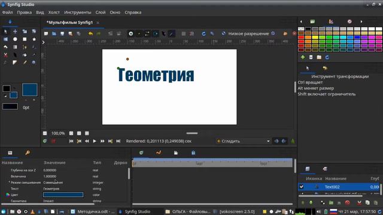Toggle the grid show button

coord(184,33)
